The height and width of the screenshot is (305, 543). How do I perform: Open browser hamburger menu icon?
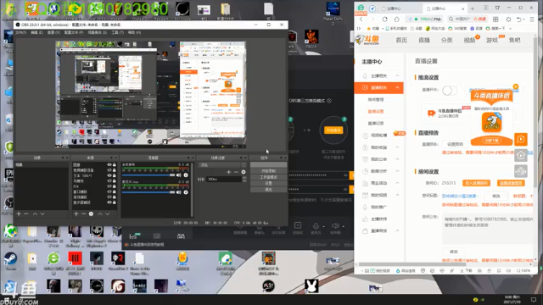click(x=532, y=19)
